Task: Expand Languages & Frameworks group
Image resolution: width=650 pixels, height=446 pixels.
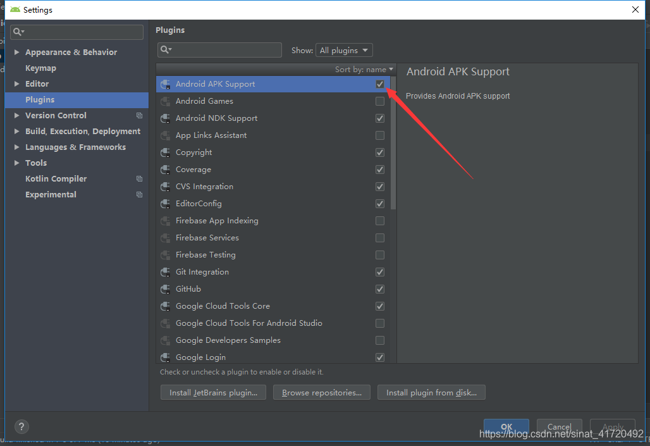Action: [x=16, y=147]
